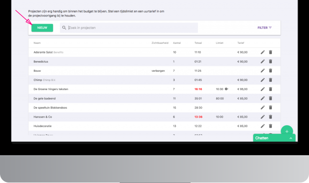Delete the Benedictus project
The width and height of the screenshot is (309, 183).
[270, 61]
